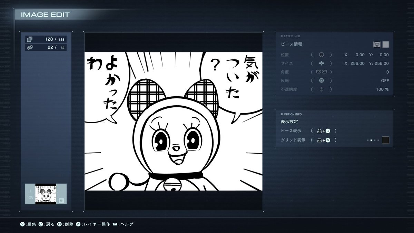The height and width of the screenshot is (233, 414).
Task: Click size Y value 256.00
Action: tap(382, 63)
